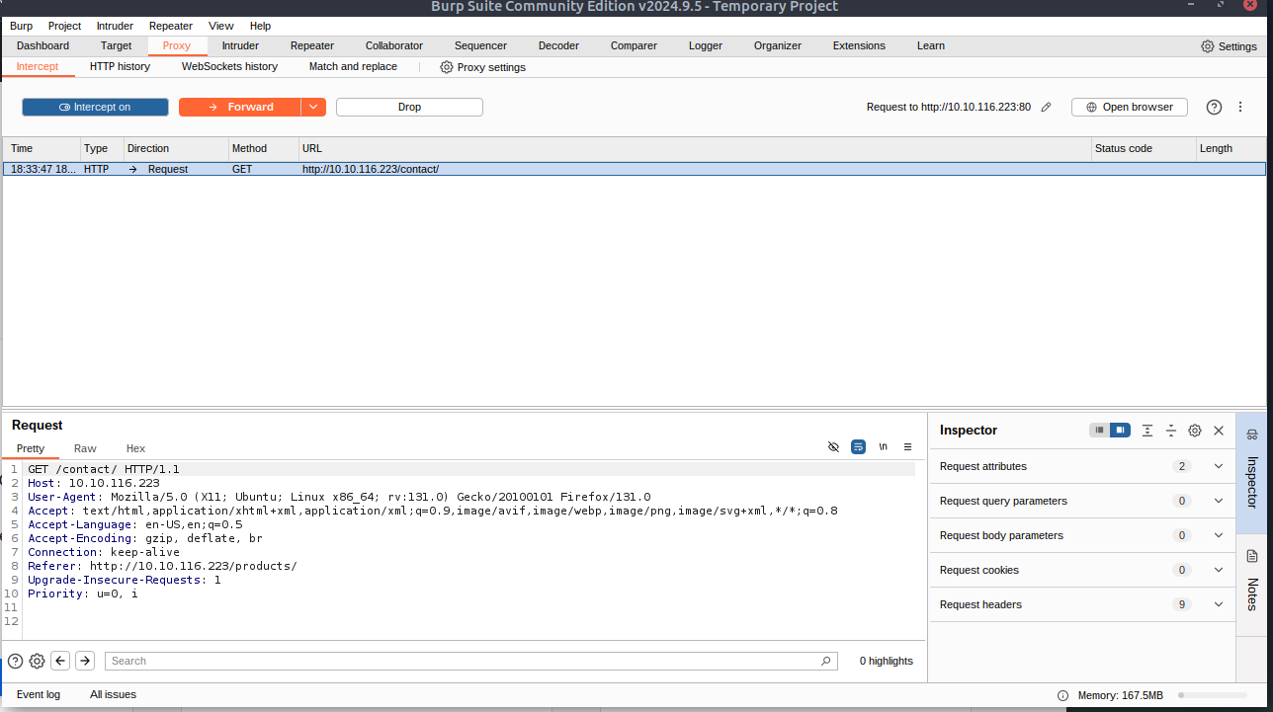Switch to the Intruder tool tab

[240, 45]
